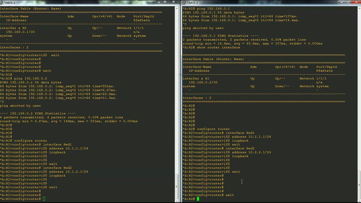The height and width of the screenshot is (203, 361).
Task: Click 'round-trip min = 6.87ms' line
Action: tap(69, 121)
